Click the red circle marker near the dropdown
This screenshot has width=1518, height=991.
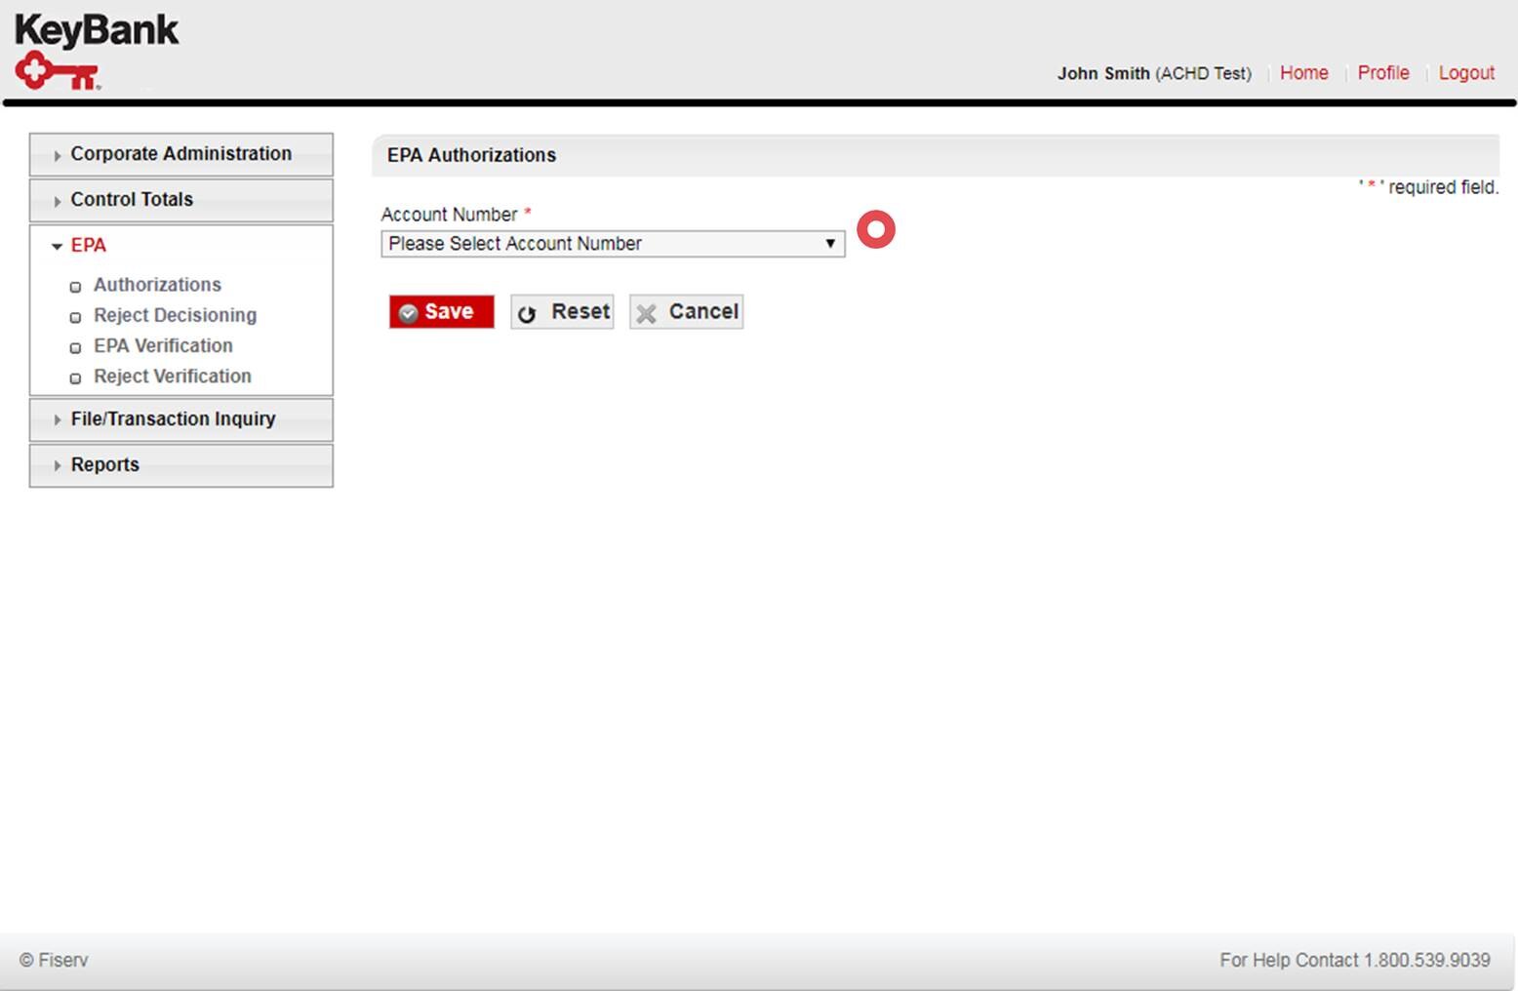(x=875, y=229)
